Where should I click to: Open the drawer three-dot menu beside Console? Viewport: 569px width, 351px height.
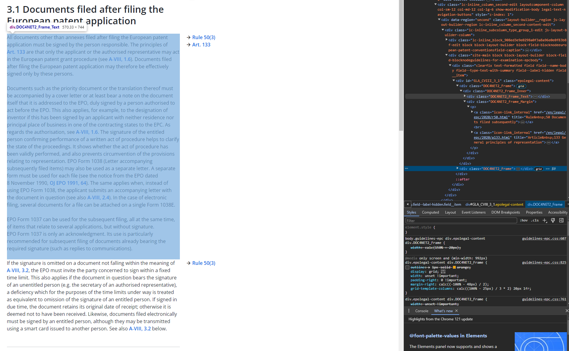point(409,311)
